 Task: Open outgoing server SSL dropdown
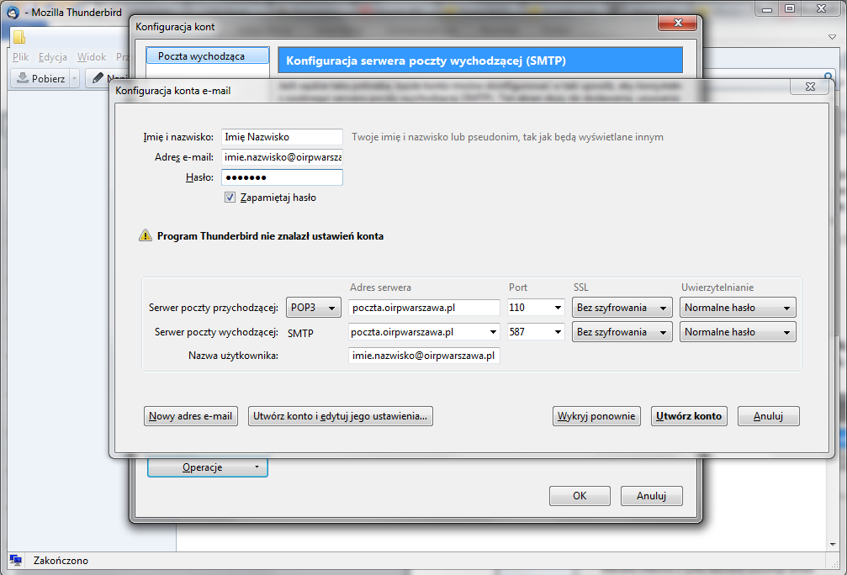click(x=622, y=332)
